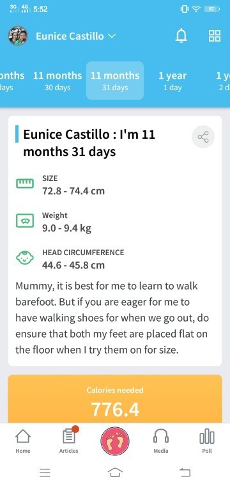Open Media headphones tab
The width and height of the screenshot is (230, 486).
[161, 441]
